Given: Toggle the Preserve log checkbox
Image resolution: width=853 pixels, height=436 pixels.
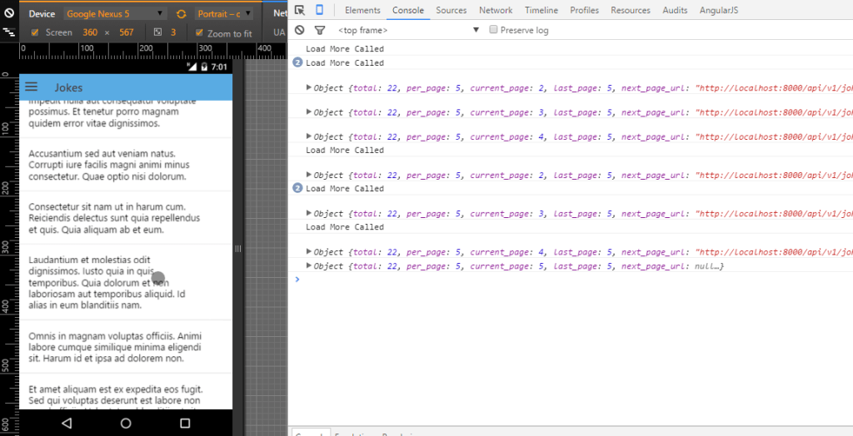Looking at the screenshot, I should pyautogui.click(x=493, y=30).
